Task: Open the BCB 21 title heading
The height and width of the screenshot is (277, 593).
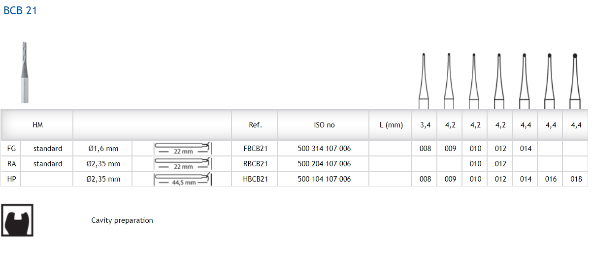Action: click(x=20, y=11)
